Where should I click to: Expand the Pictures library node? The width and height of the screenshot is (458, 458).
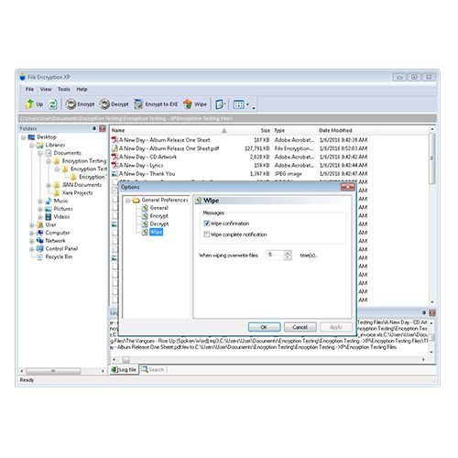tap(40, 209)
